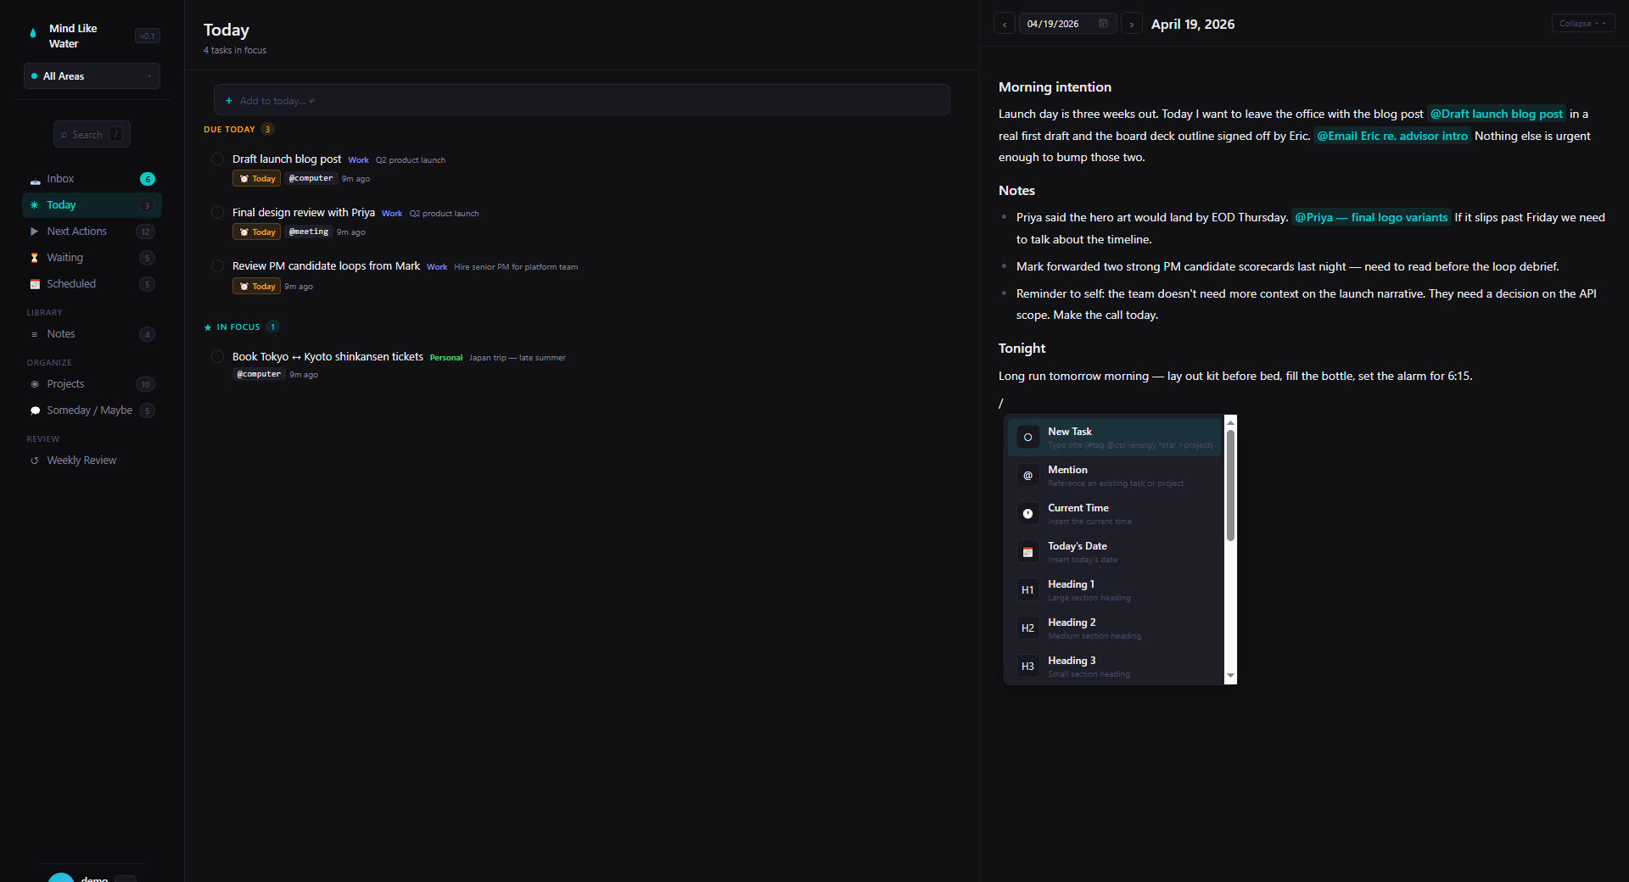Screen dimensions: 1629x882
Task: Complete the Draft launch blog post task
Action: pyautogui.click(x=217, y=159)
